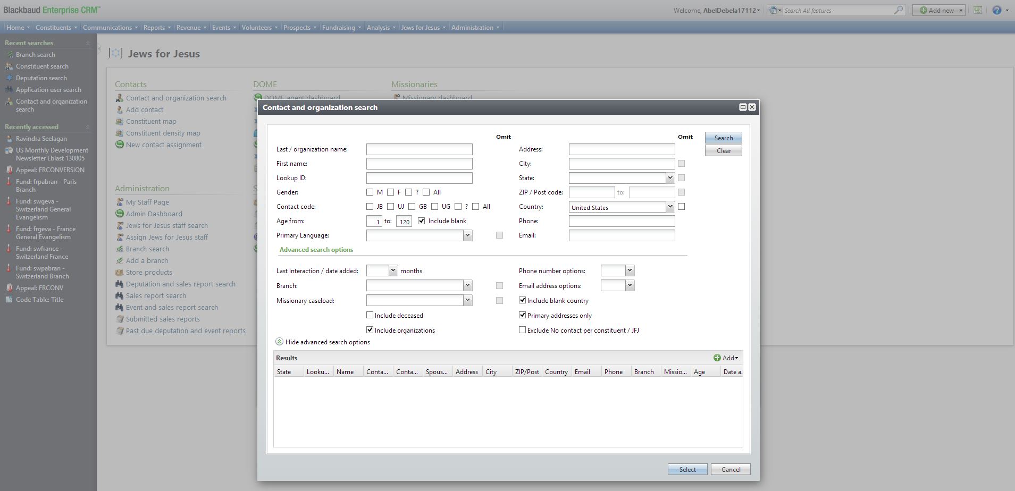Open the Constituents menu
Viewport: 1015px width, 491px height.
[56, 27]
